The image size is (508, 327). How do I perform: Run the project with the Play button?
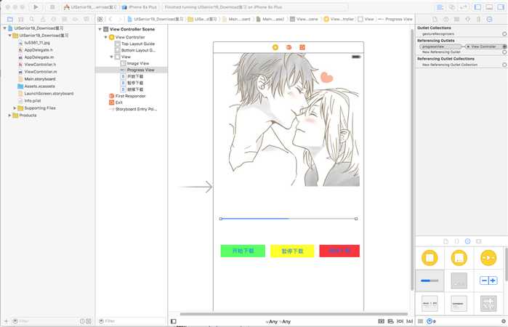click(x=36, y=7)
